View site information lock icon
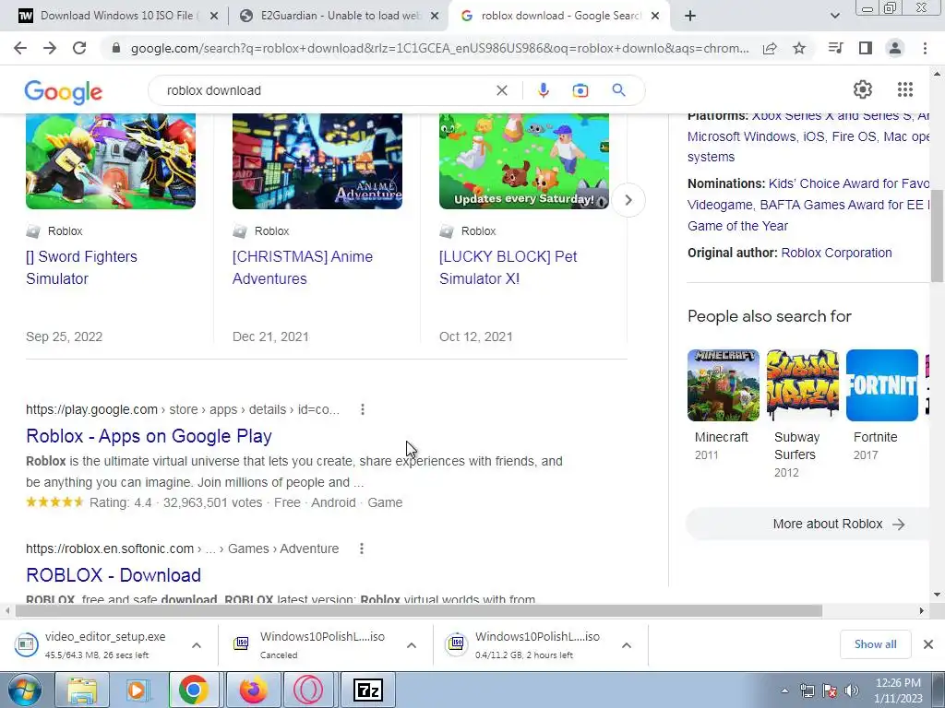Viewport: 945px width, 708px height. pyautogui.click(x=116, y=48)
